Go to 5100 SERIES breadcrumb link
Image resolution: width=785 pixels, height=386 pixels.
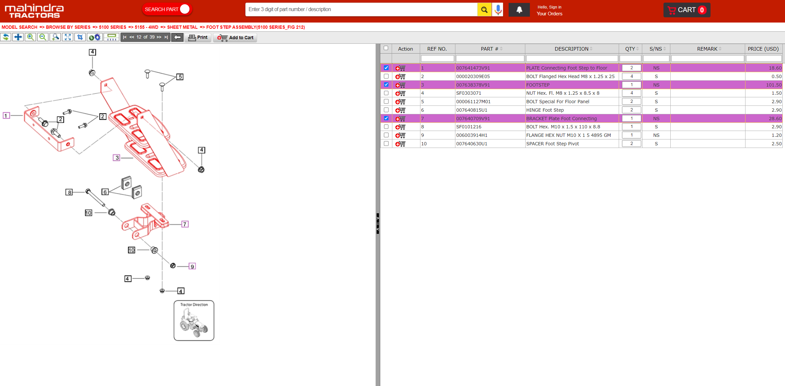113,27
